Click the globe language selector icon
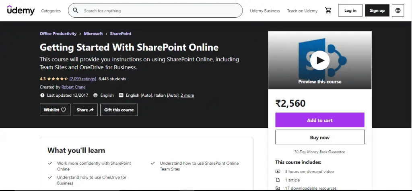The width and height of the screenshot is (412, 191). pos(398,10)
